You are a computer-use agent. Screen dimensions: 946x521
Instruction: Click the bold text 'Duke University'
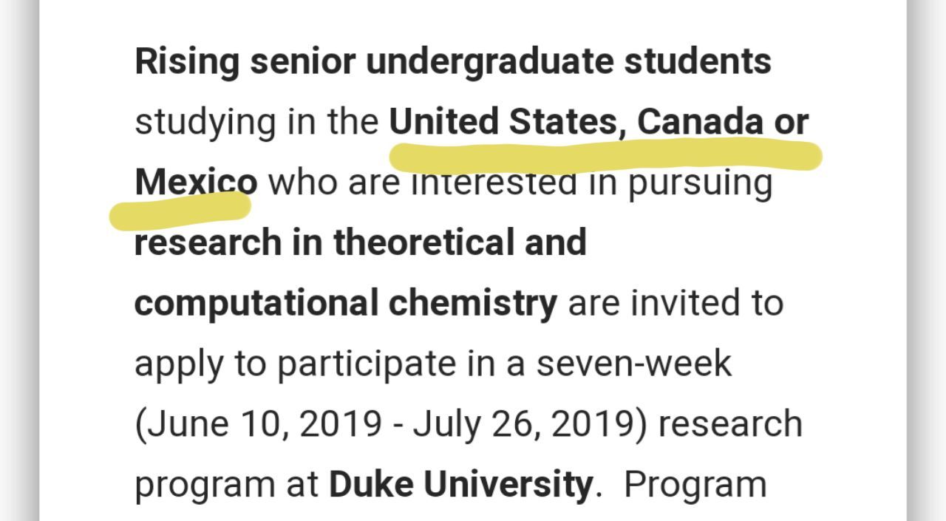coord(460,485)
